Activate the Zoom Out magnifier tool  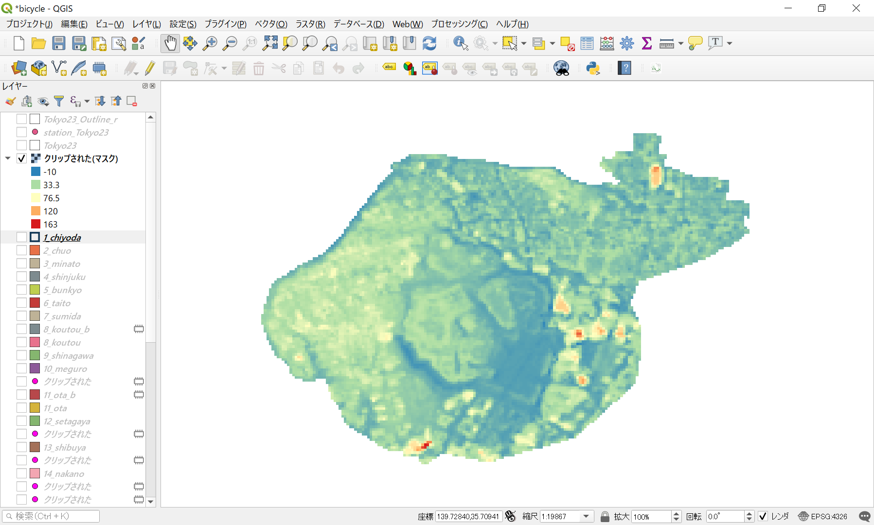tap(230, 43)
